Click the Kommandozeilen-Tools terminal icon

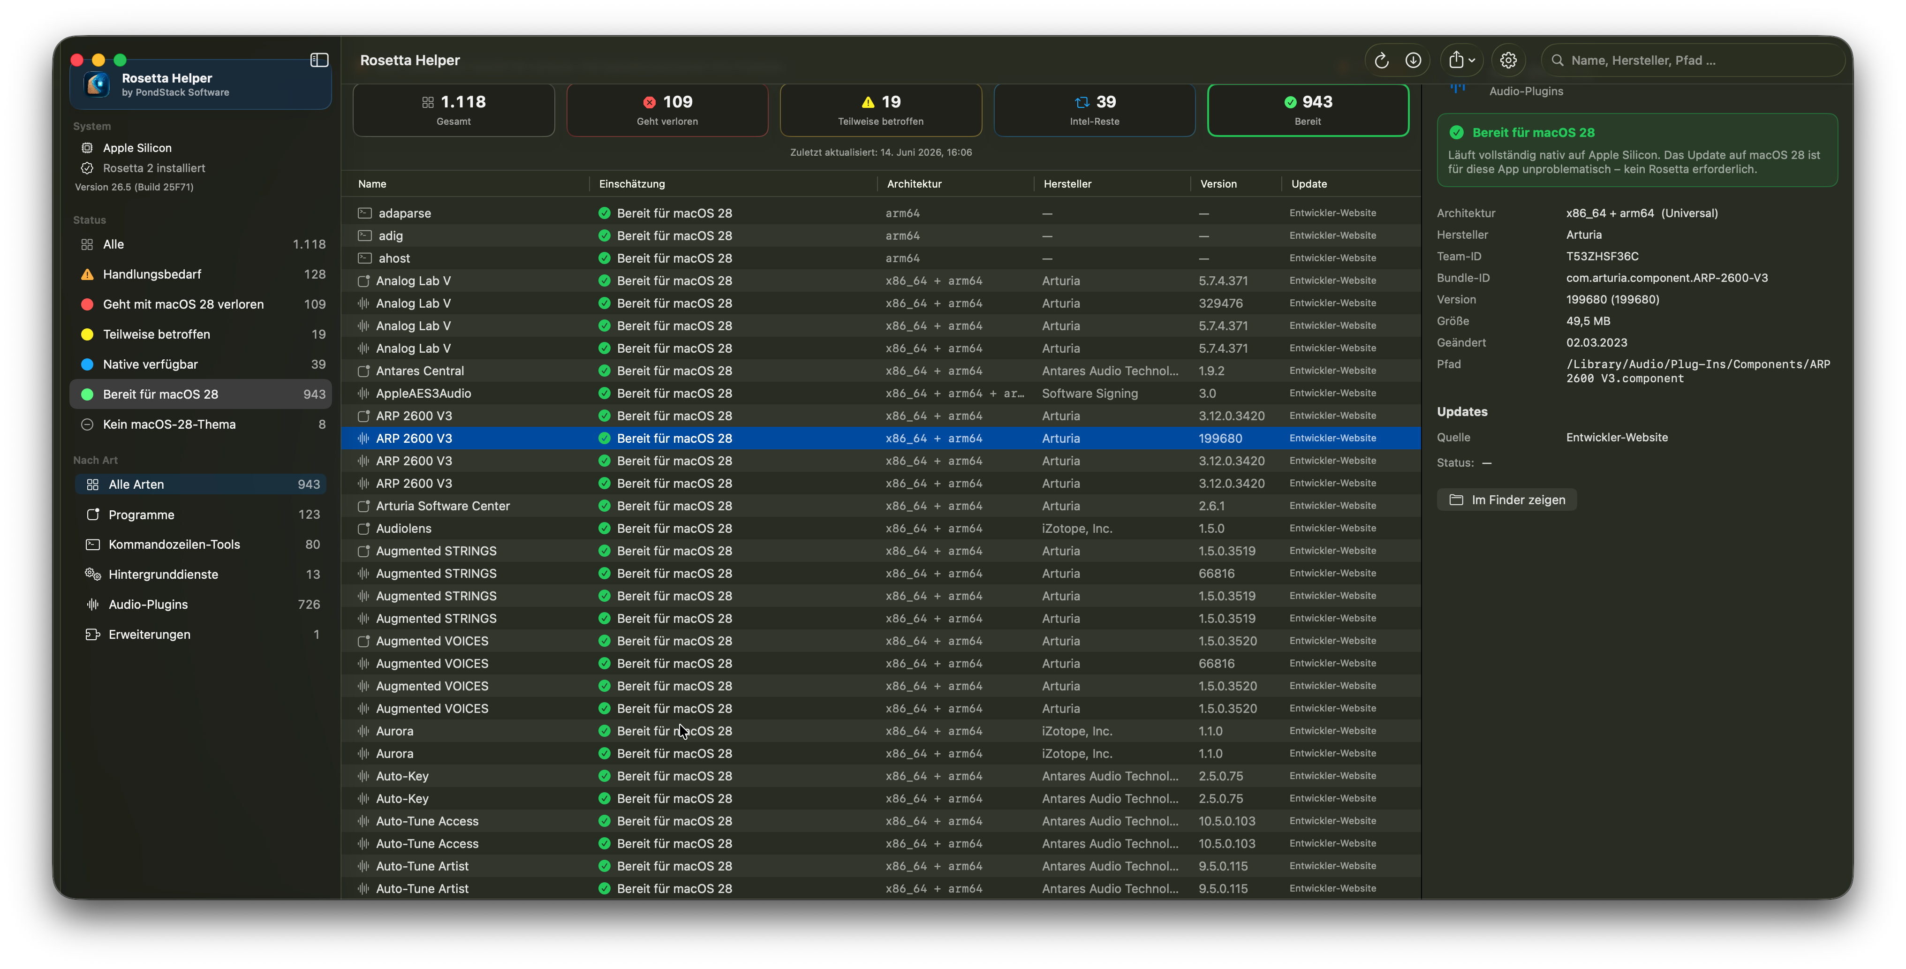(92, 545)
